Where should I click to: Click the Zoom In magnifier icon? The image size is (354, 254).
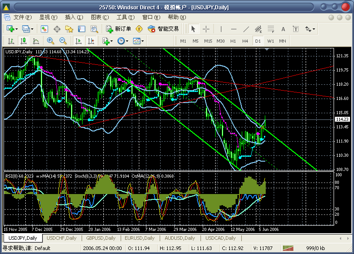pyautogui.click(x=50, y=41)
